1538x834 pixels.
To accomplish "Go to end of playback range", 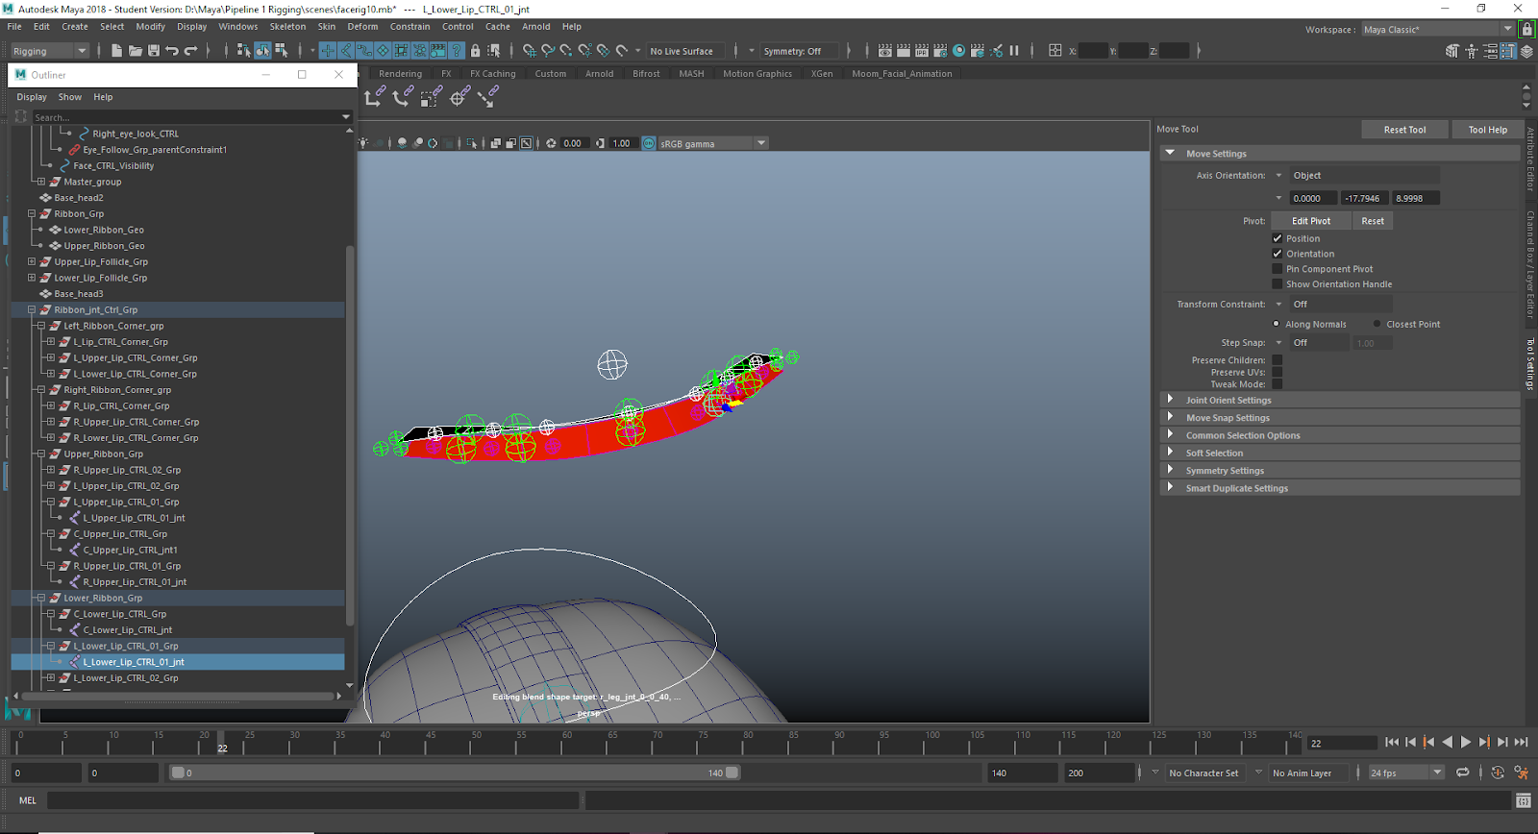I will pyautogui.click(x=1521, y=742).
